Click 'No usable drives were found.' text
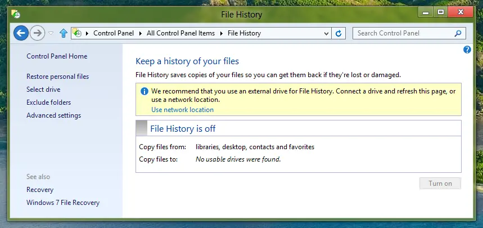Viewport: 483px width, 228px height. (238, 159)
